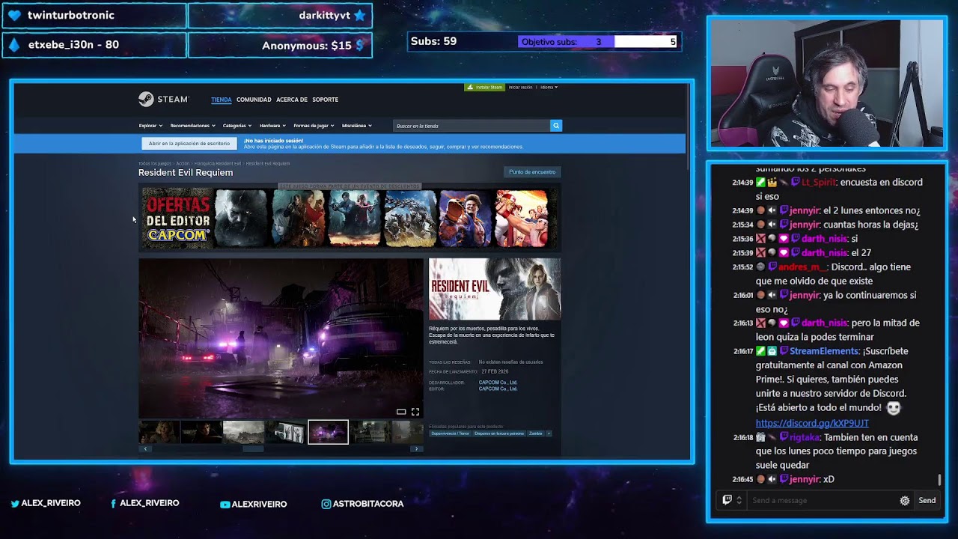
Task: Expand the Explorar menu
Action: pyautogui.click(x=150, y=126)
